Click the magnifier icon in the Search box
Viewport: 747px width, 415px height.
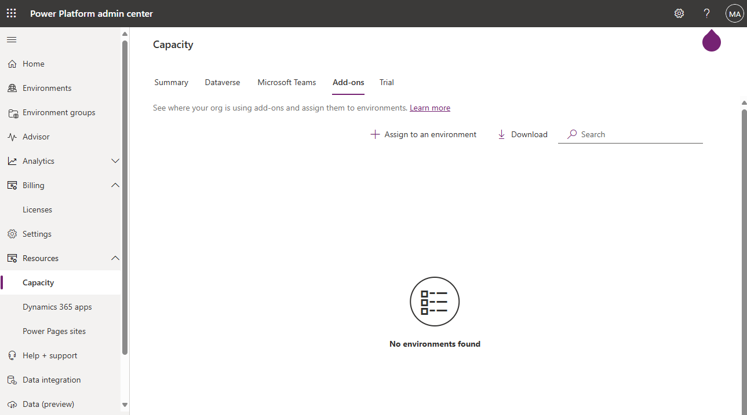(572, 134)
